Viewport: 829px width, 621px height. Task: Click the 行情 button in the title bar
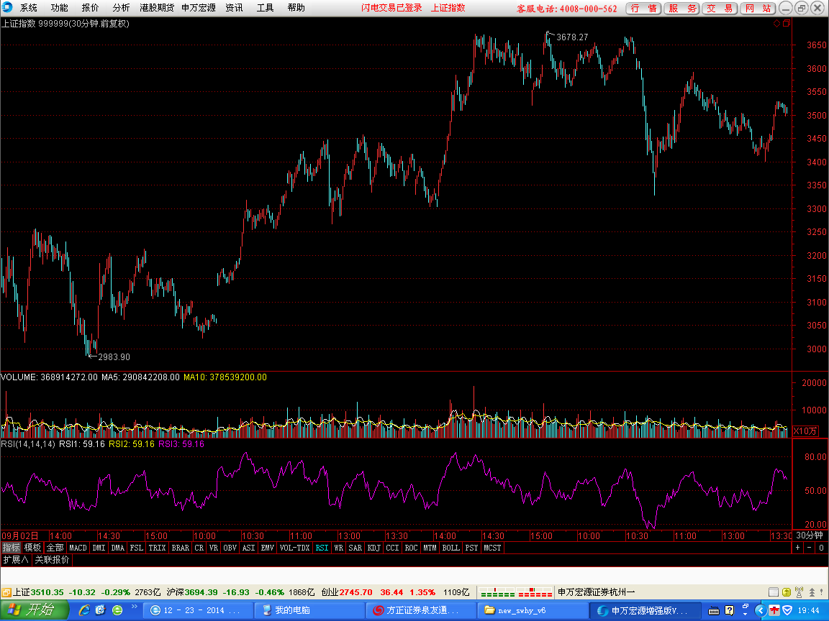tap(643, 8)
